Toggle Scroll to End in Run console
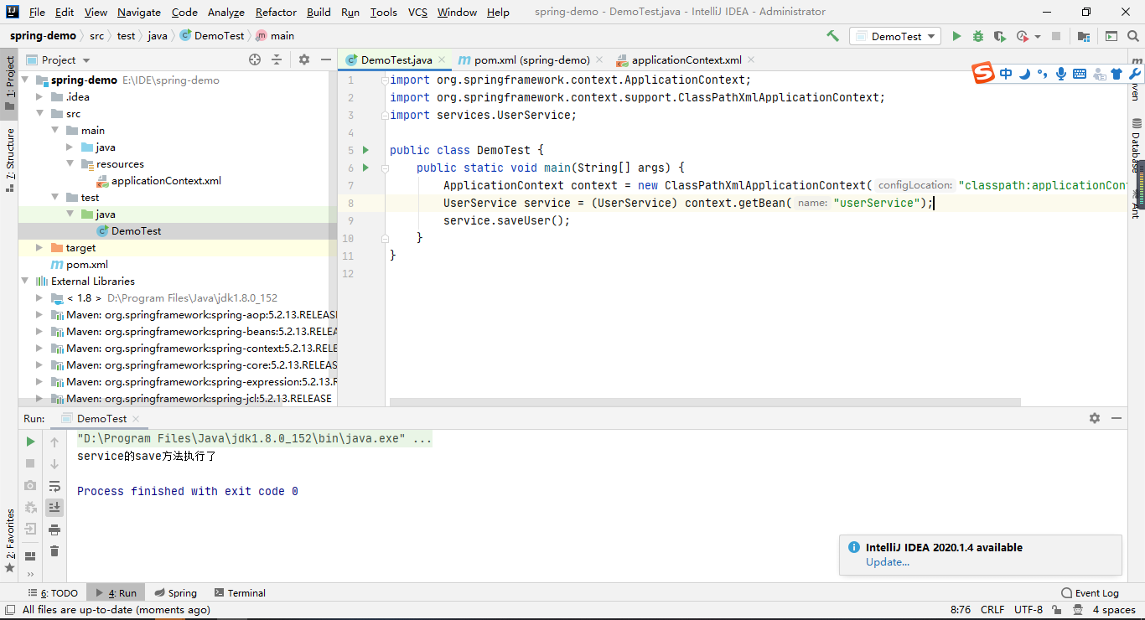This screenshot has width=1145, height=620. (x=54, y=508)
